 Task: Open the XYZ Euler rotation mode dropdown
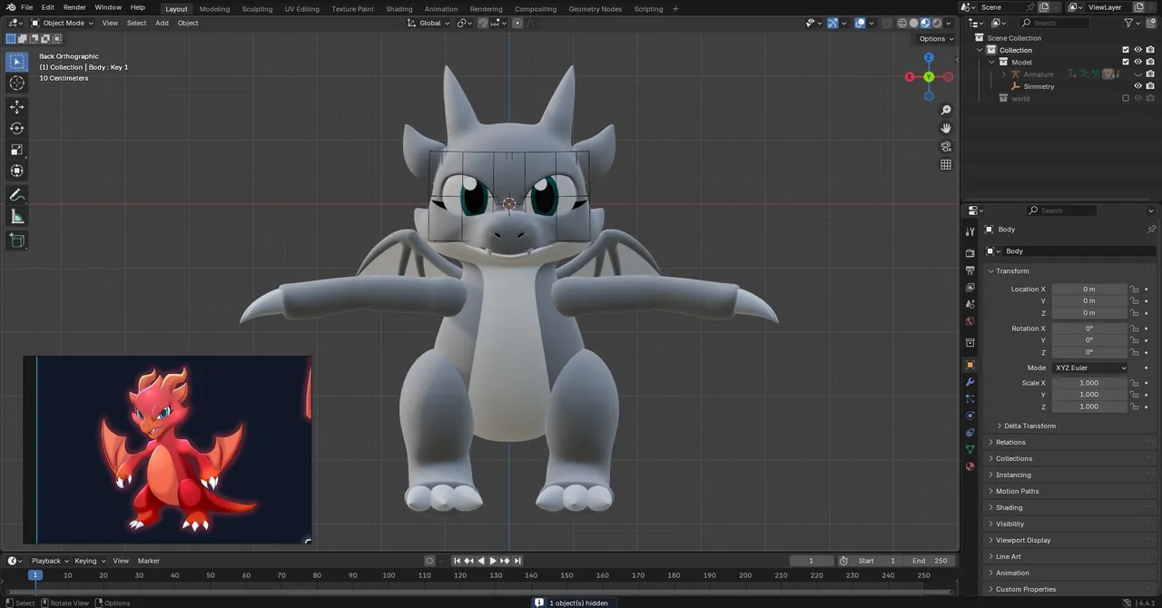(x=1089, y=368)
